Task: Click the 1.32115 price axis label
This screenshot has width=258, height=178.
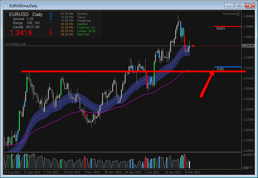Action: click(248, 68)
